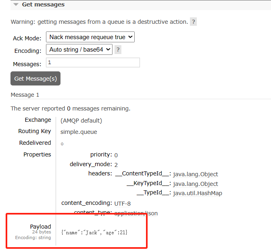Click routing key value simple.queue
The height and width of the screenshot is (250, 271).
point(79,131)
